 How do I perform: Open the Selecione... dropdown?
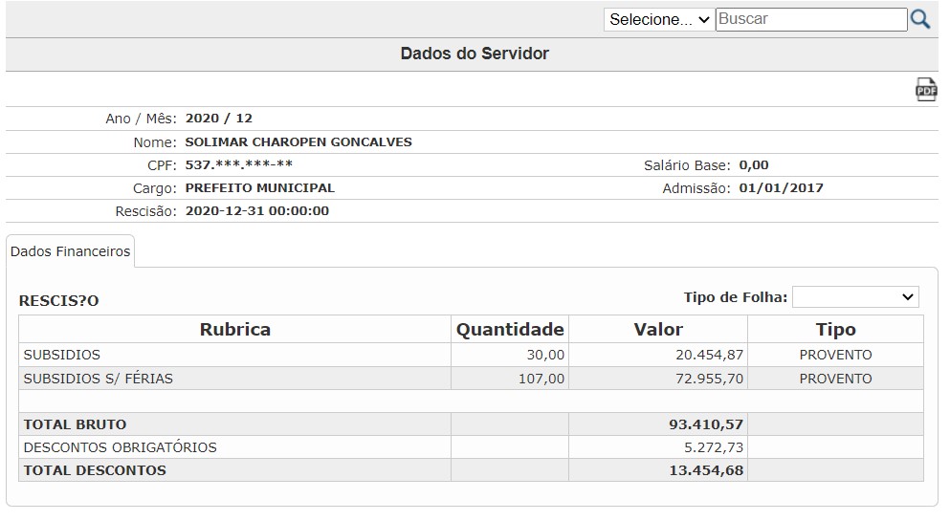(x=659, y=19)
